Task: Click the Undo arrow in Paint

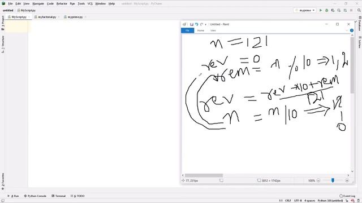Action: [x=196, y=24]
